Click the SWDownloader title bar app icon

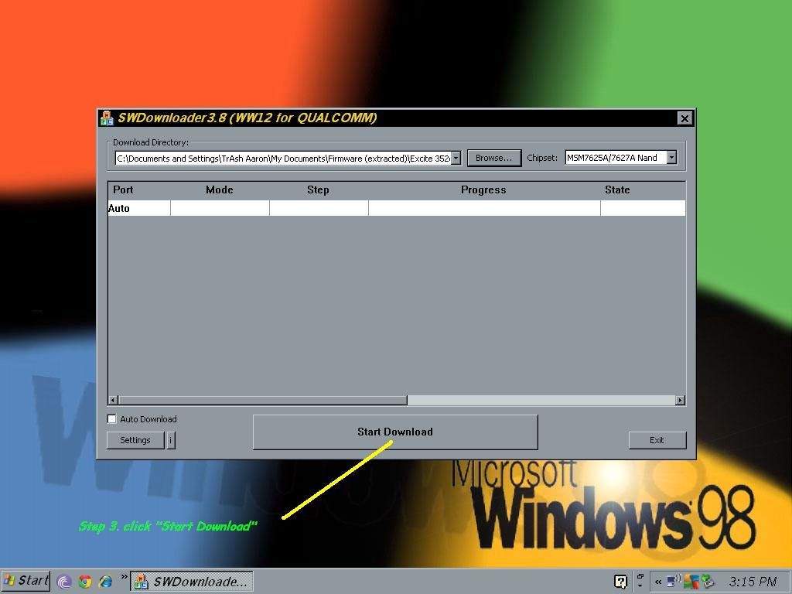107,118
